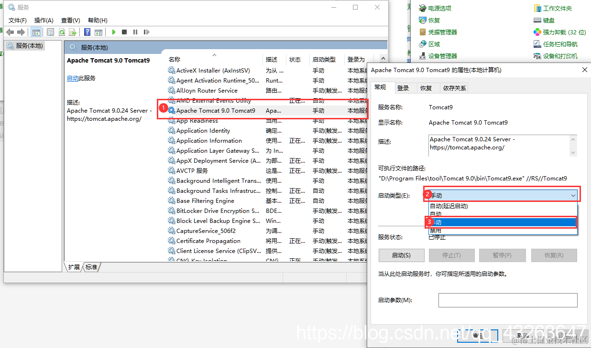591x348 pixels.
Task: Open the 操作(A) menu
Action: click(44, 20)
